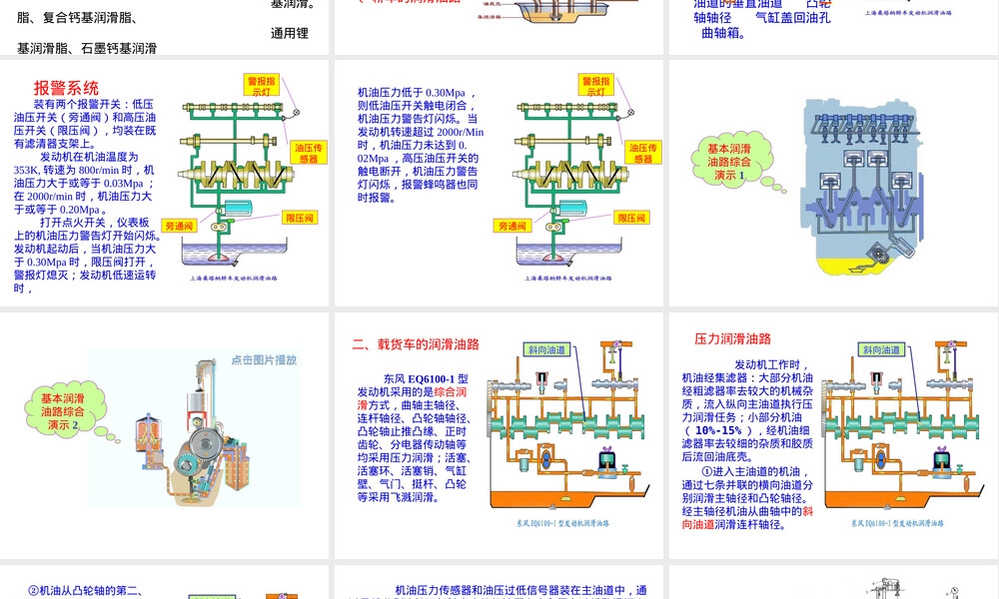The height and width of the screenshot is (599, 999).
Task: Click the engine animation image on 演示 2 slide
Action: click(x=195, y=427)
